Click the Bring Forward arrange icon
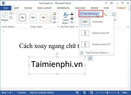 click(x=105, y=14)
